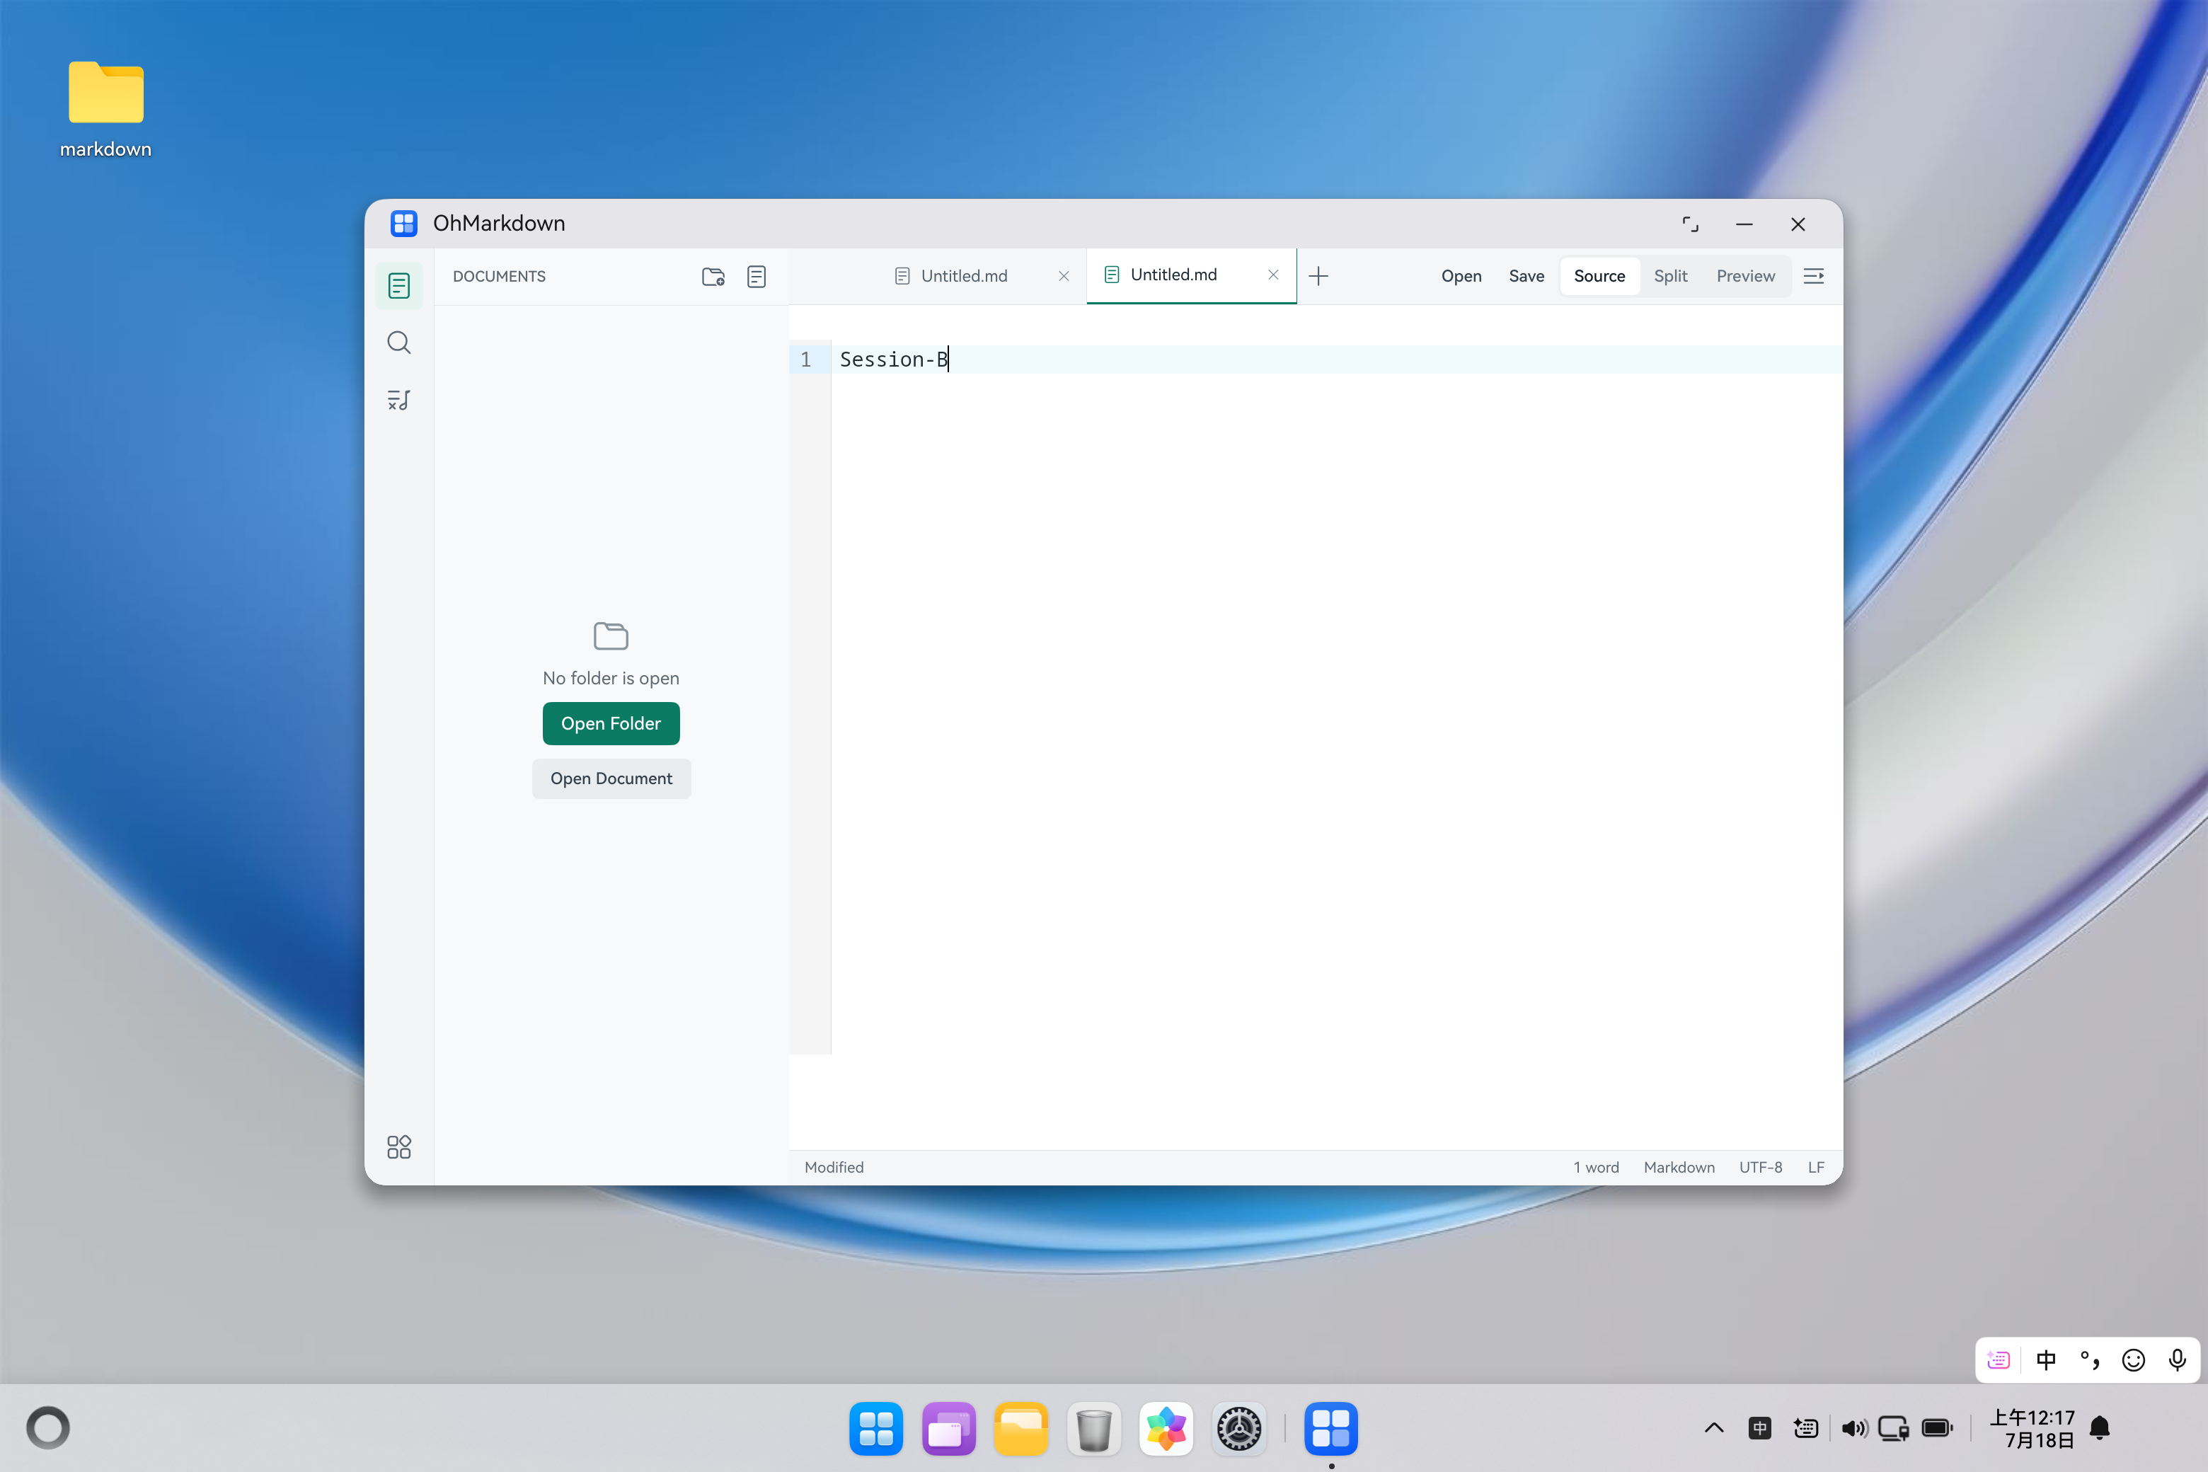Click the OhMarkdown running app in dock

click(1331, 1429)
